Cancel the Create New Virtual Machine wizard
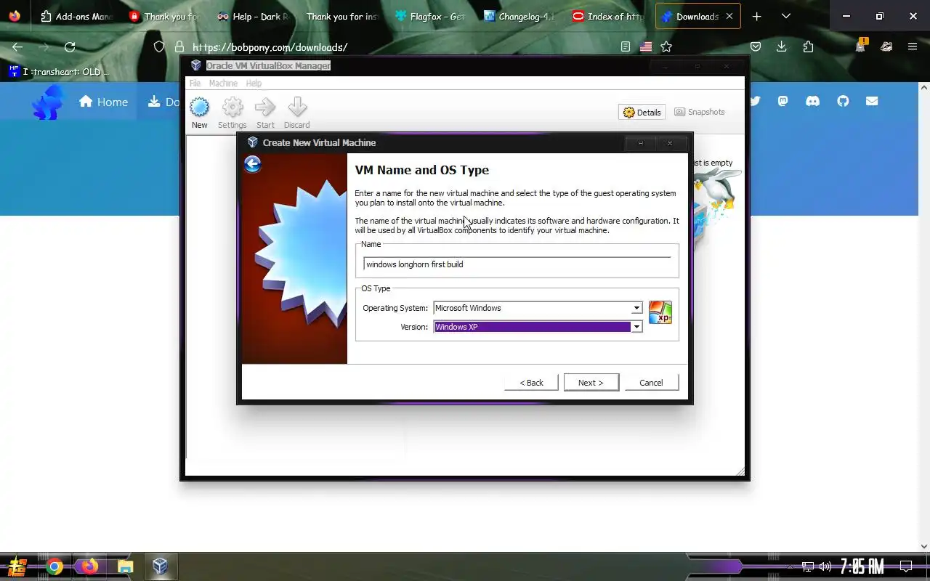Screen dimensions: 930x581 click(x=651, y=383)
